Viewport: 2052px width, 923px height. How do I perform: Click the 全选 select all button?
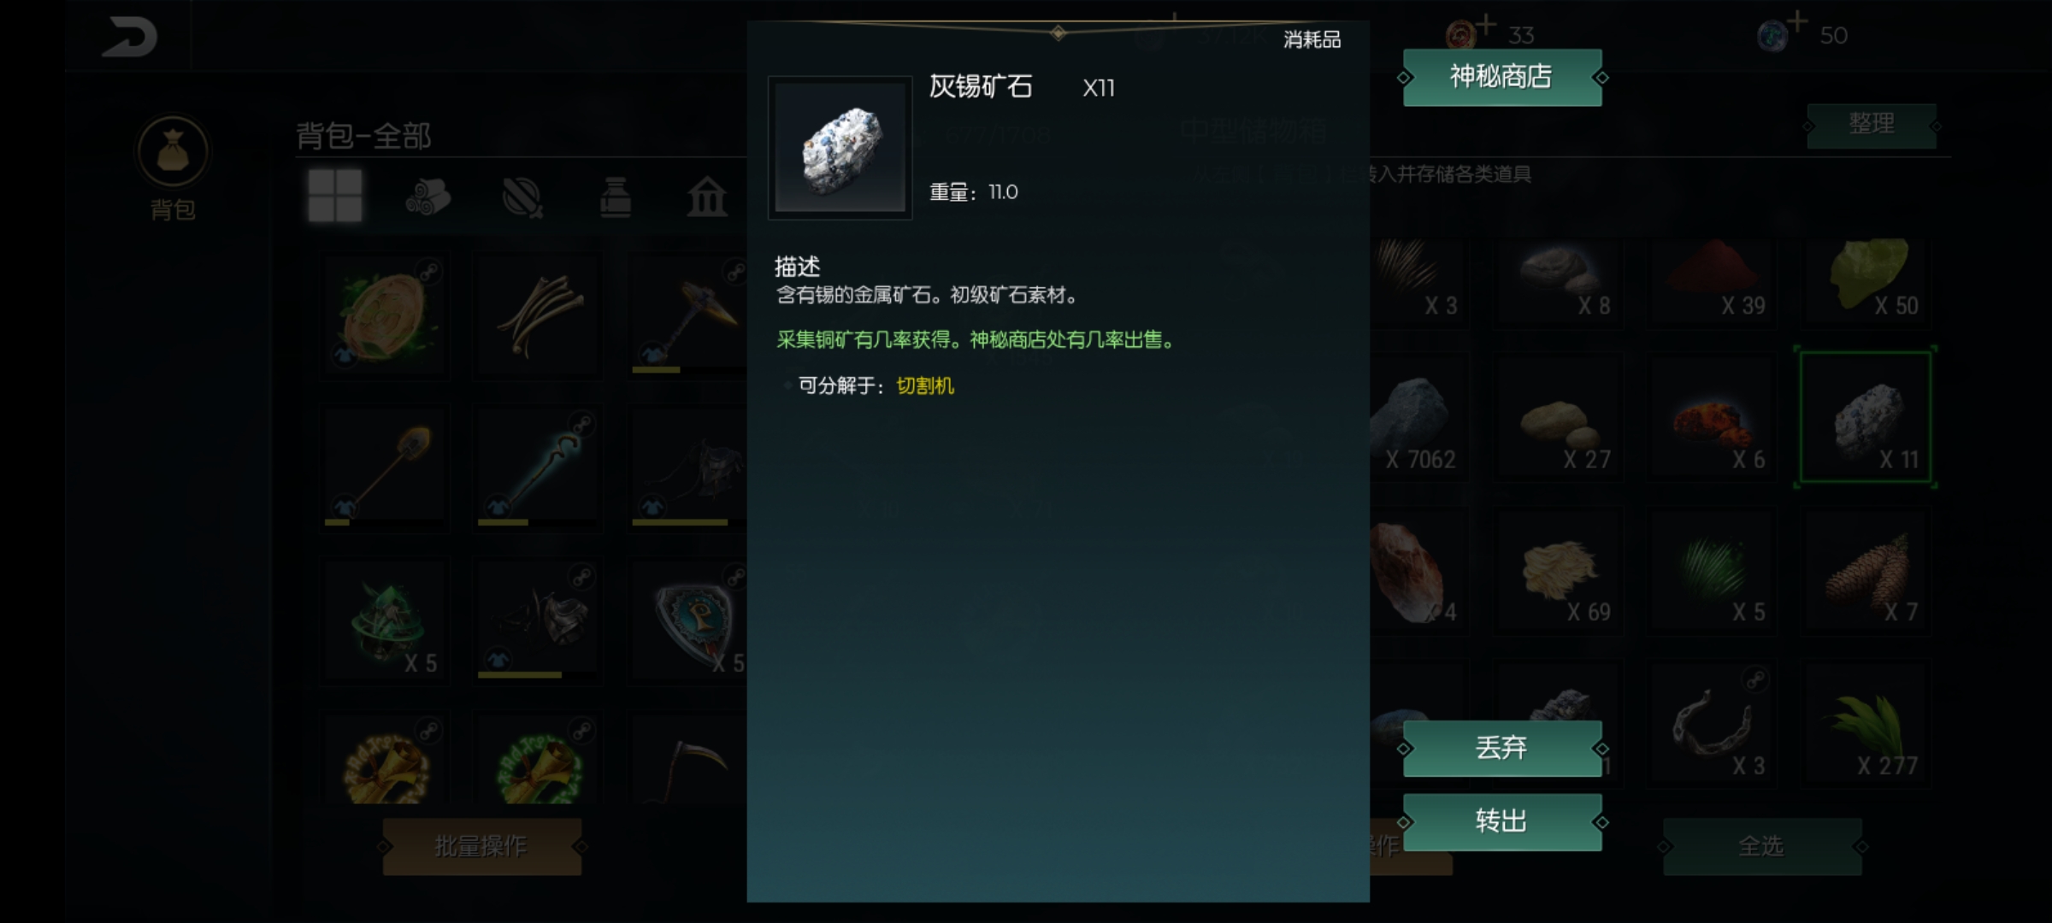point(1762,846)
